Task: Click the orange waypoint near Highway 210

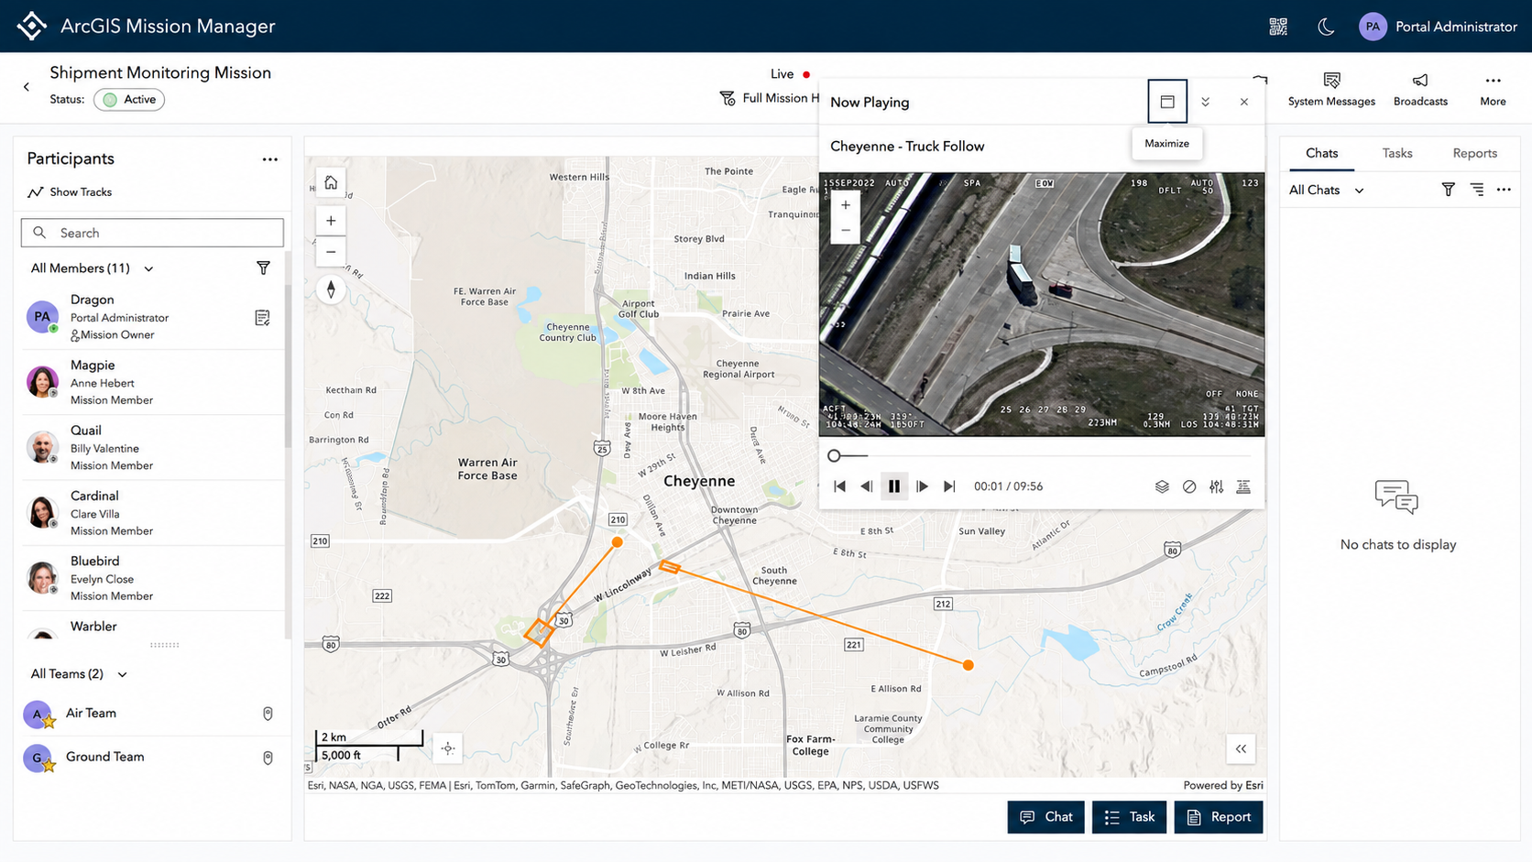Action: coord(618,542)
